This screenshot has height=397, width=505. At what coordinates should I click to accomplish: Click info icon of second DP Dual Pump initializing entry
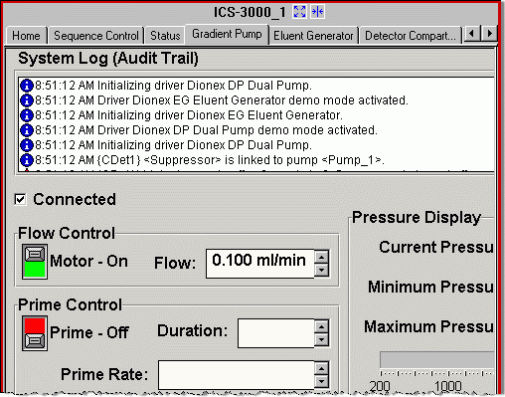[x=27, y=145]
